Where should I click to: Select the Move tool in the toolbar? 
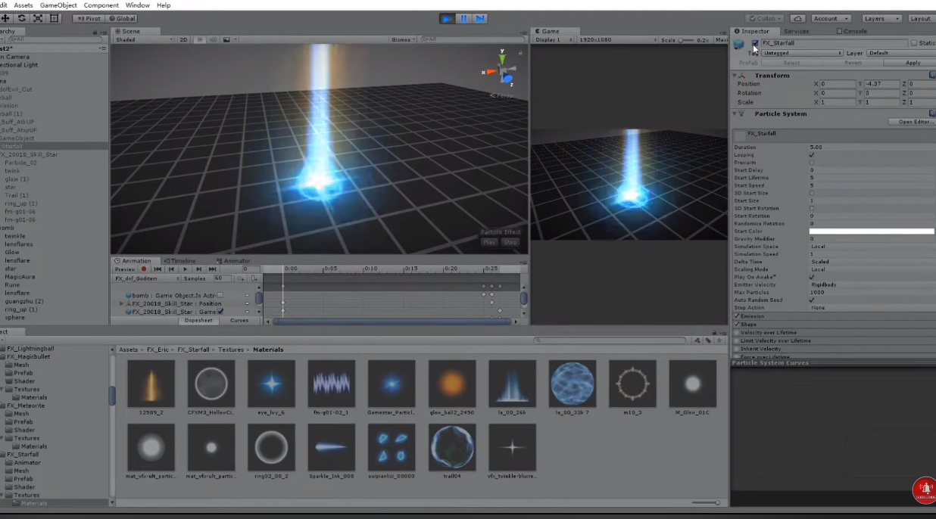point(5,18)
